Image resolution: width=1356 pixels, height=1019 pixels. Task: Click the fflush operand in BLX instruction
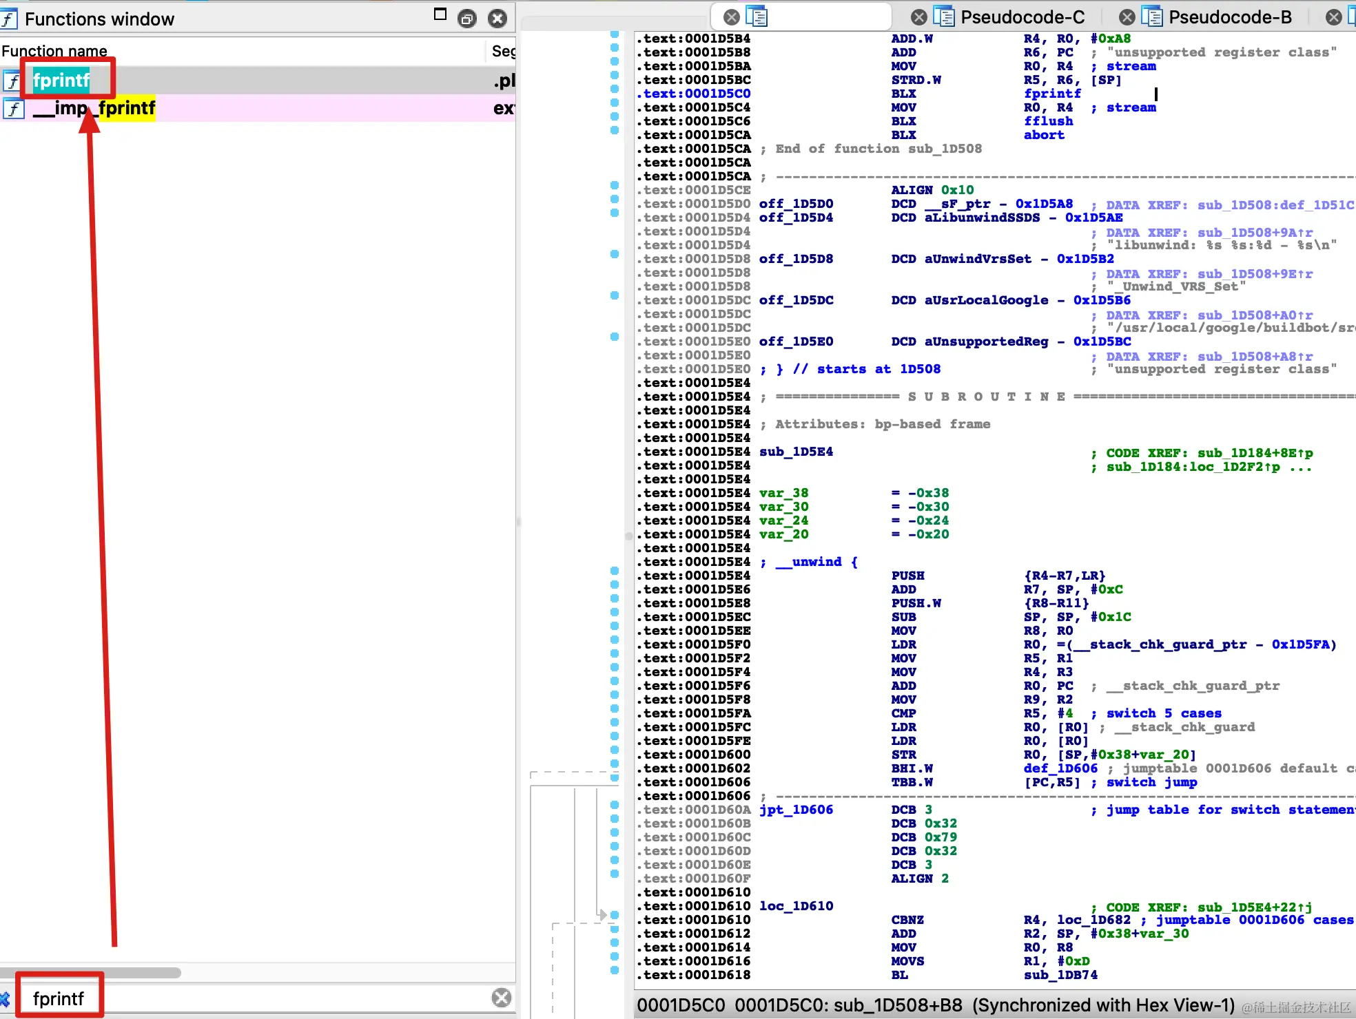[1048, 121]
